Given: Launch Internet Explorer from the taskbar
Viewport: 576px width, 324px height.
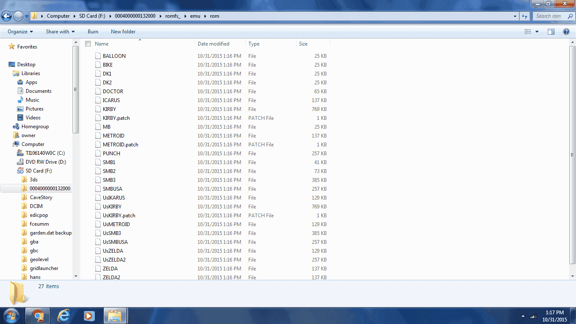Looking at the screenshot, I should [x=64, y=316].
